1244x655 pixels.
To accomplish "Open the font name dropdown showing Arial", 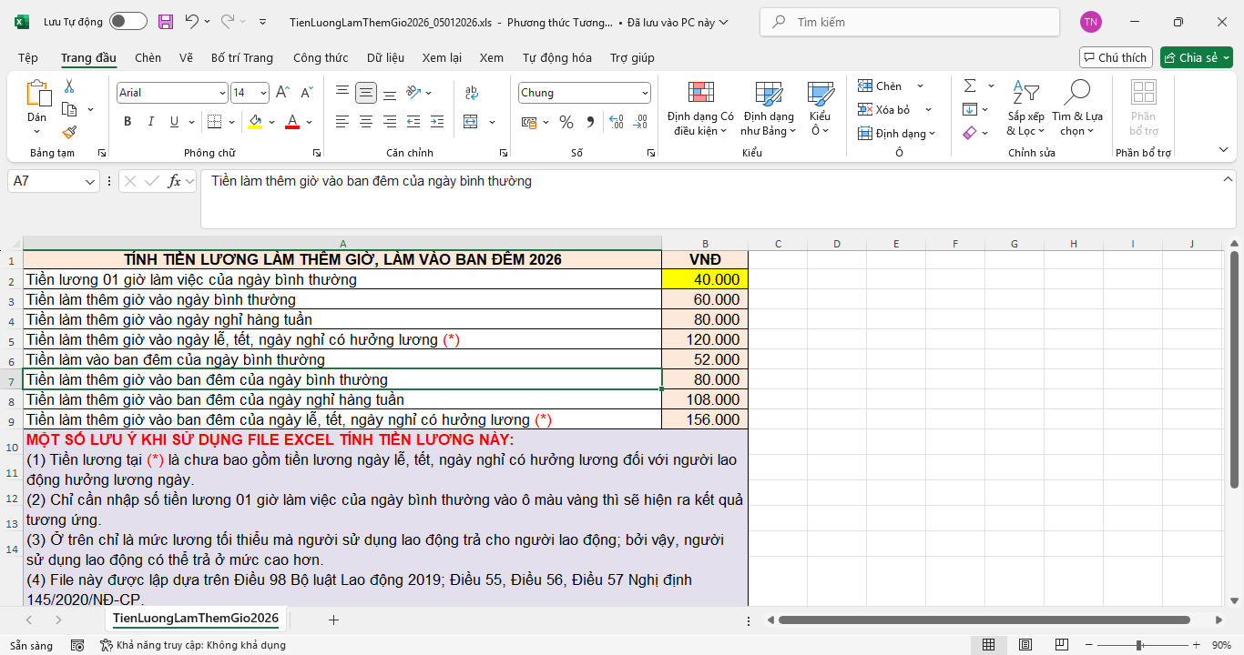I will point(222,93).
